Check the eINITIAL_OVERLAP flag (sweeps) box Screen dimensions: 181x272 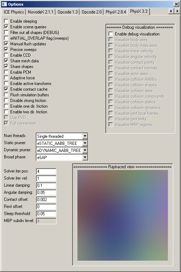[6, 38]
